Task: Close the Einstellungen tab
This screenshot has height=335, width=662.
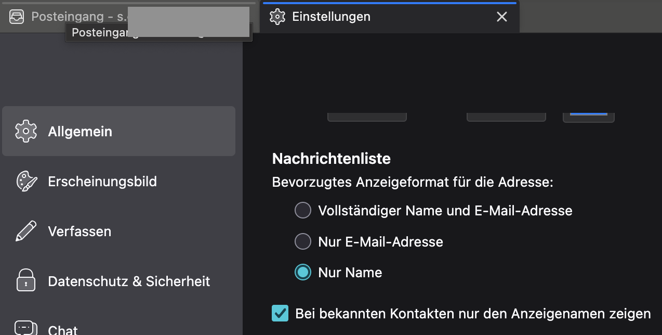Action: pos(501,17)
